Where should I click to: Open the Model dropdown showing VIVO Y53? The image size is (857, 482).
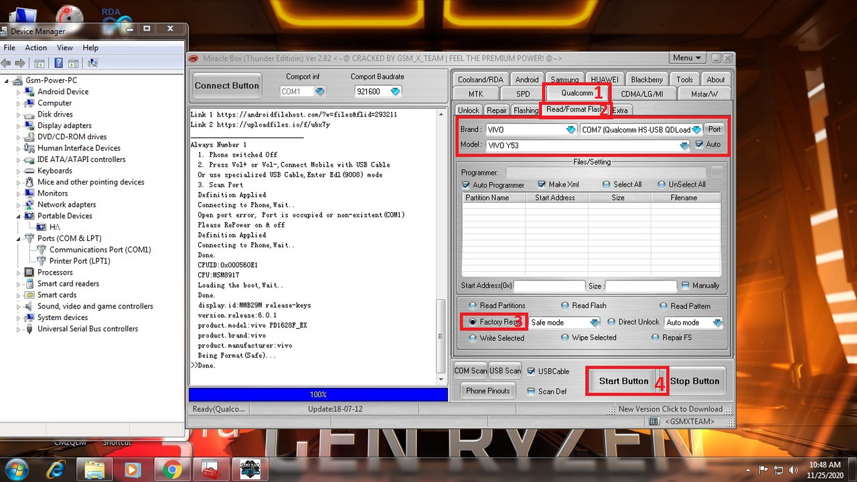pyautogui.click(x=684, y=145)
